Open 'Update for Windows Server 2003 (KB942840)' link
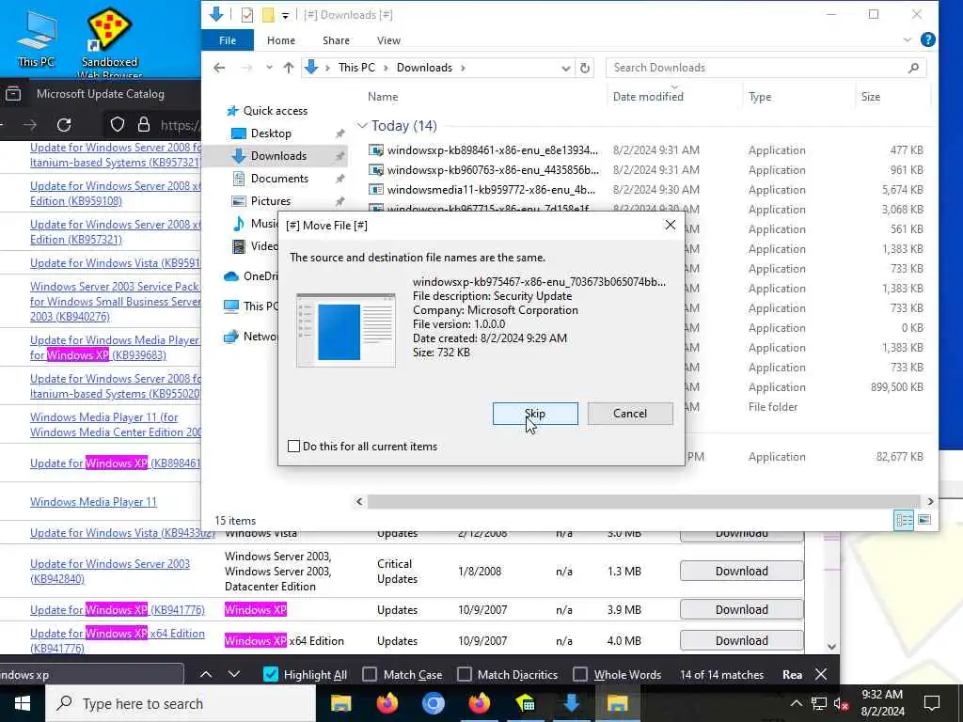Image resolution: width=963 pixels, height=722 pixels. [110, 571]
